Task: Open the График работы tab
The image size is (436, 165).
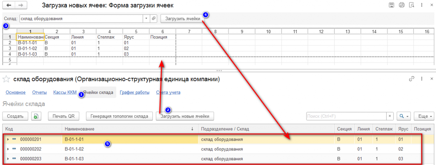Action: pyautogui.click(x=135, y=93)
